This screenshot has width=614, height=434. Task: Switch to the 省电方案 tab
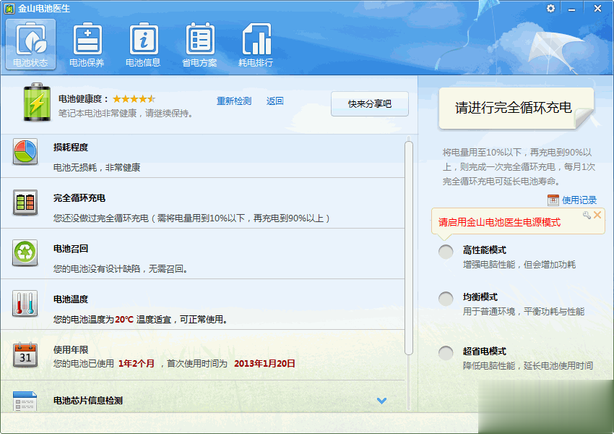[199, 45]
